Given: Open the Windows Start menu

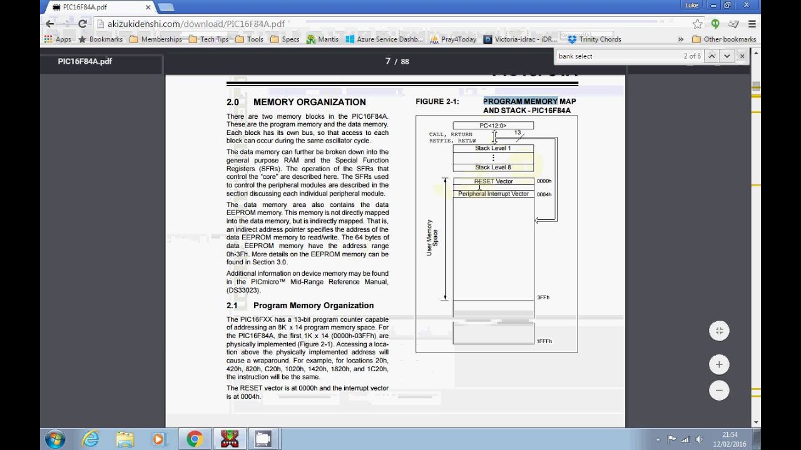Looking at the screenshot, I should click(x=55, y=439).
